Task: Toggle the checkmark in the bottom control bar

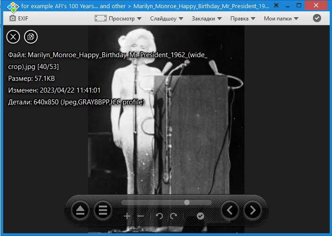Action: (x=200, y=216)
